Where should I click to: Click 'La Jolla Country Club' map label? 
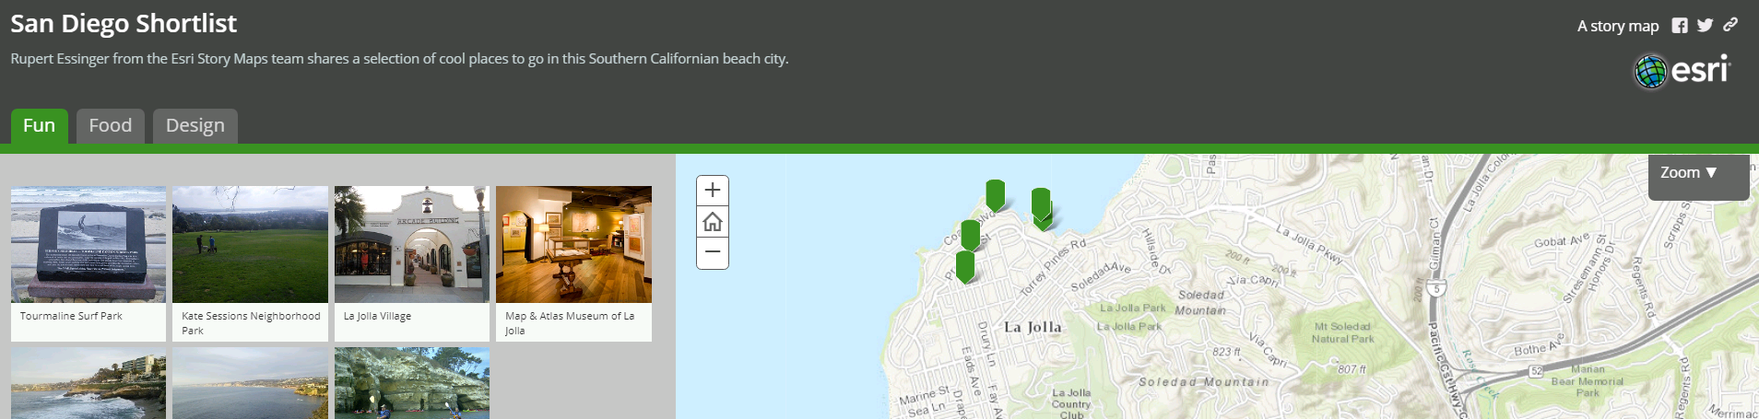click(x=1071, y=403)
